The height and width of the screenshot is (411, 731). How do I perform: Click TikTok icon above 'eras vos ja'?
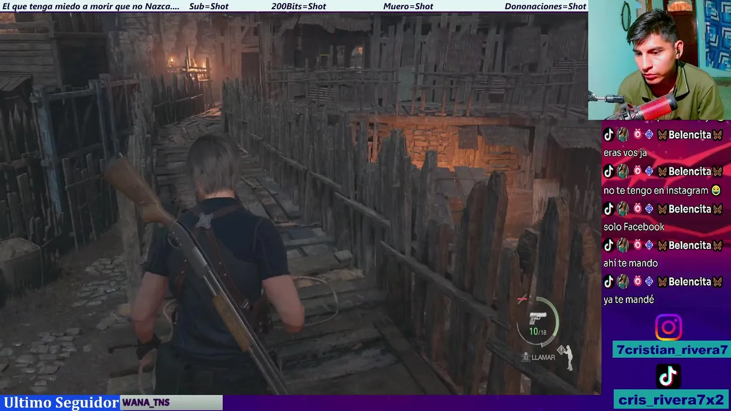tap(609, 135)
